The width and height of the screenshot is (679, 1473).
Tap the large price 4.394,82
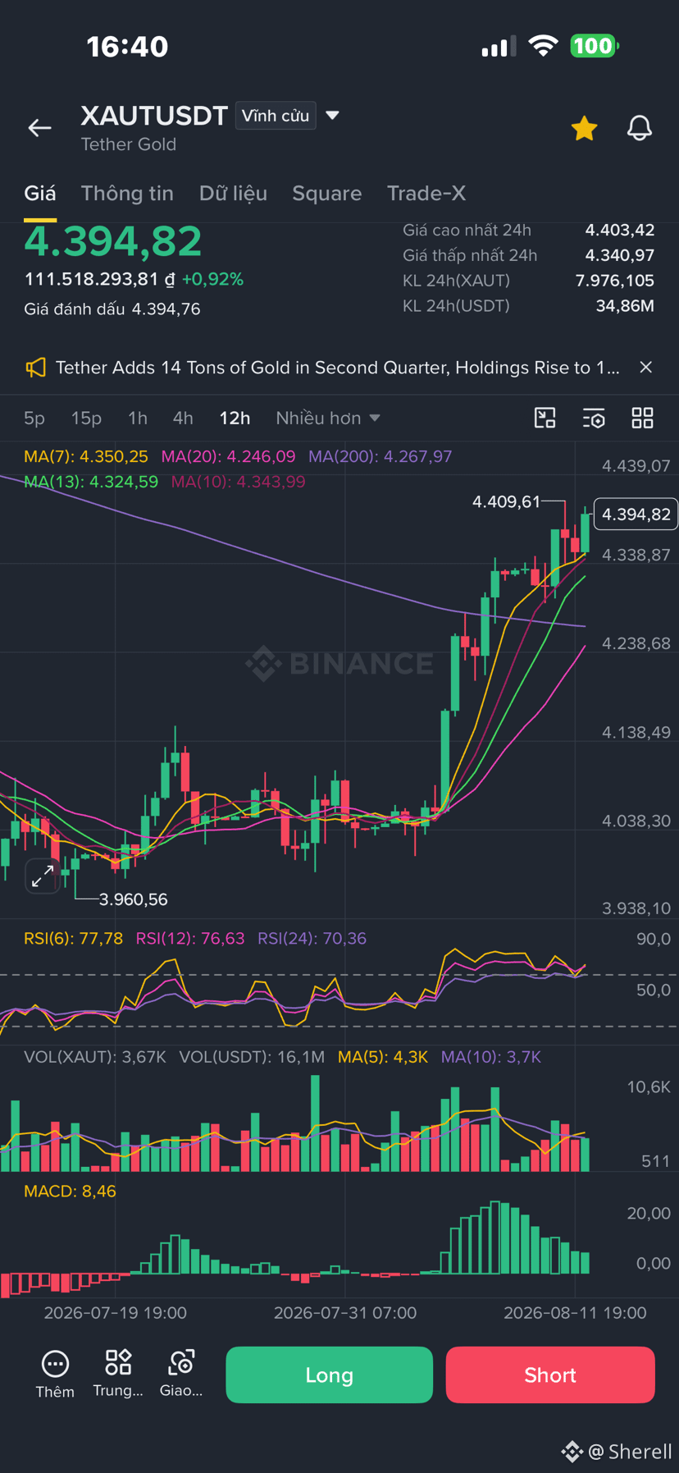point(113,241)
